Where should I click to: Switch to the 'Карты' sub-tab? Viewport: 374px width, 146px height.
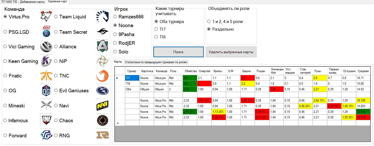118,62
